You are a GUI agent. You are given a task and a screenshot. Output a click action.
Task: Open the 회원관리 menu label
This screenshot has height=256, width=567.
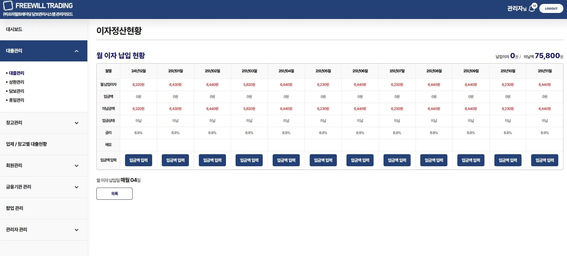click(x=14, y=165)
